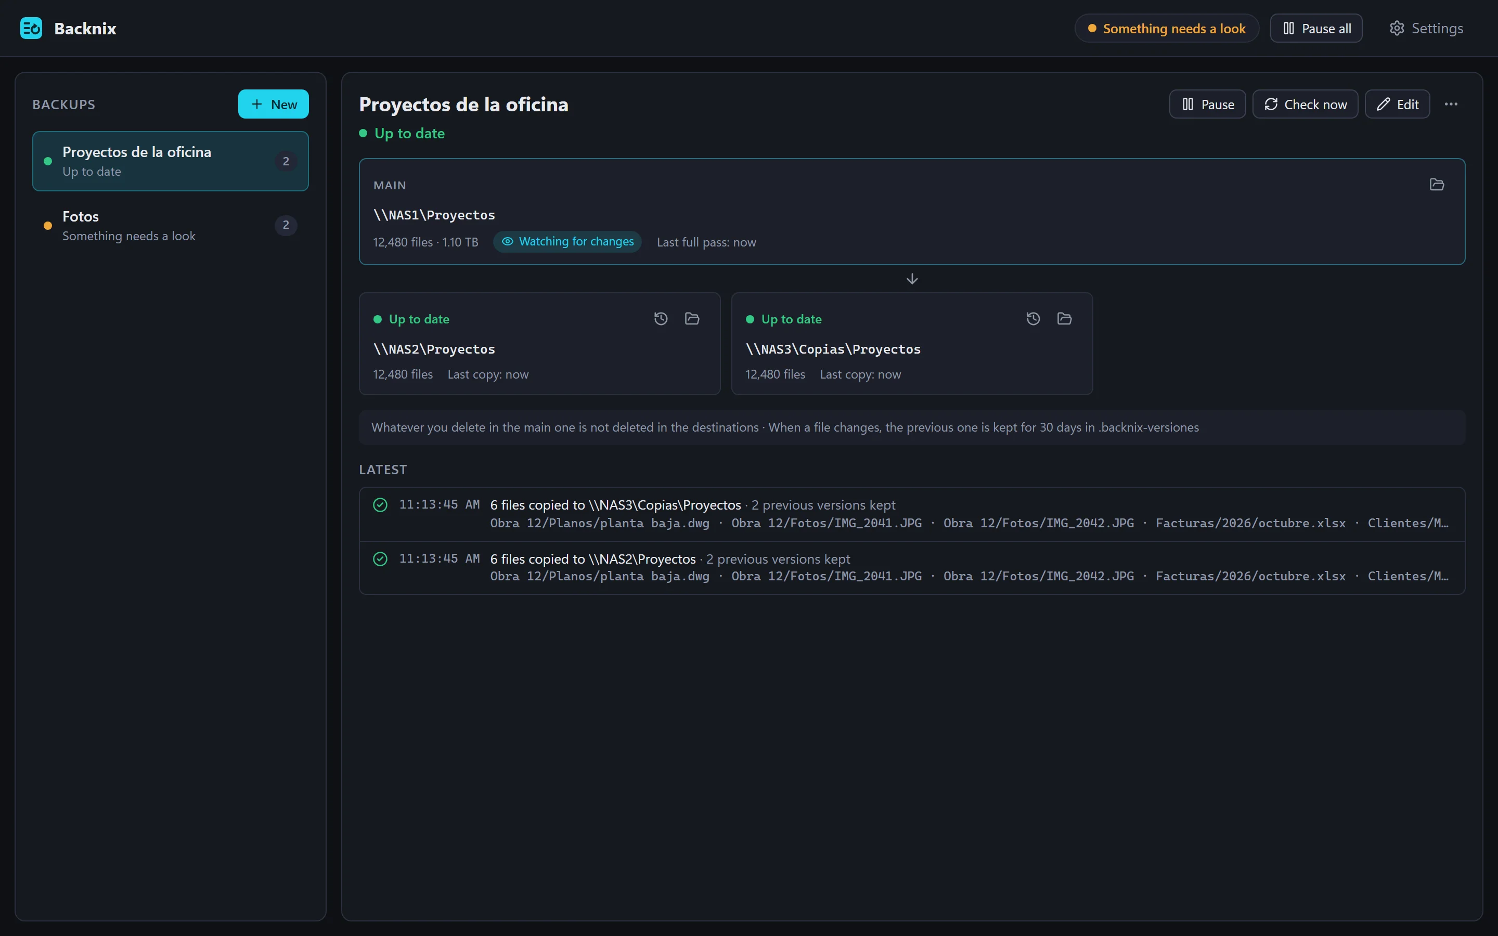Click the LATEST section heading
Image resolution: width=1498 pixels, height=936 pixels.
tap(383, 469)
